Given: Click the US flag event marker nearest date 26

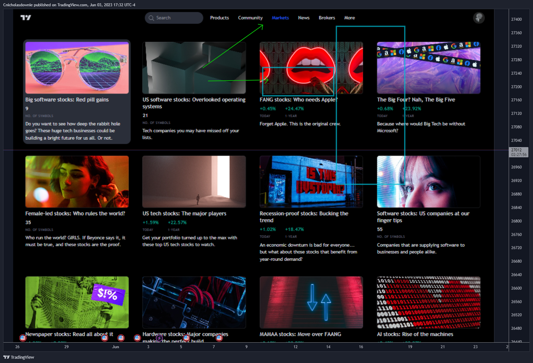Looking at the screenshot, I should point(23,338).
